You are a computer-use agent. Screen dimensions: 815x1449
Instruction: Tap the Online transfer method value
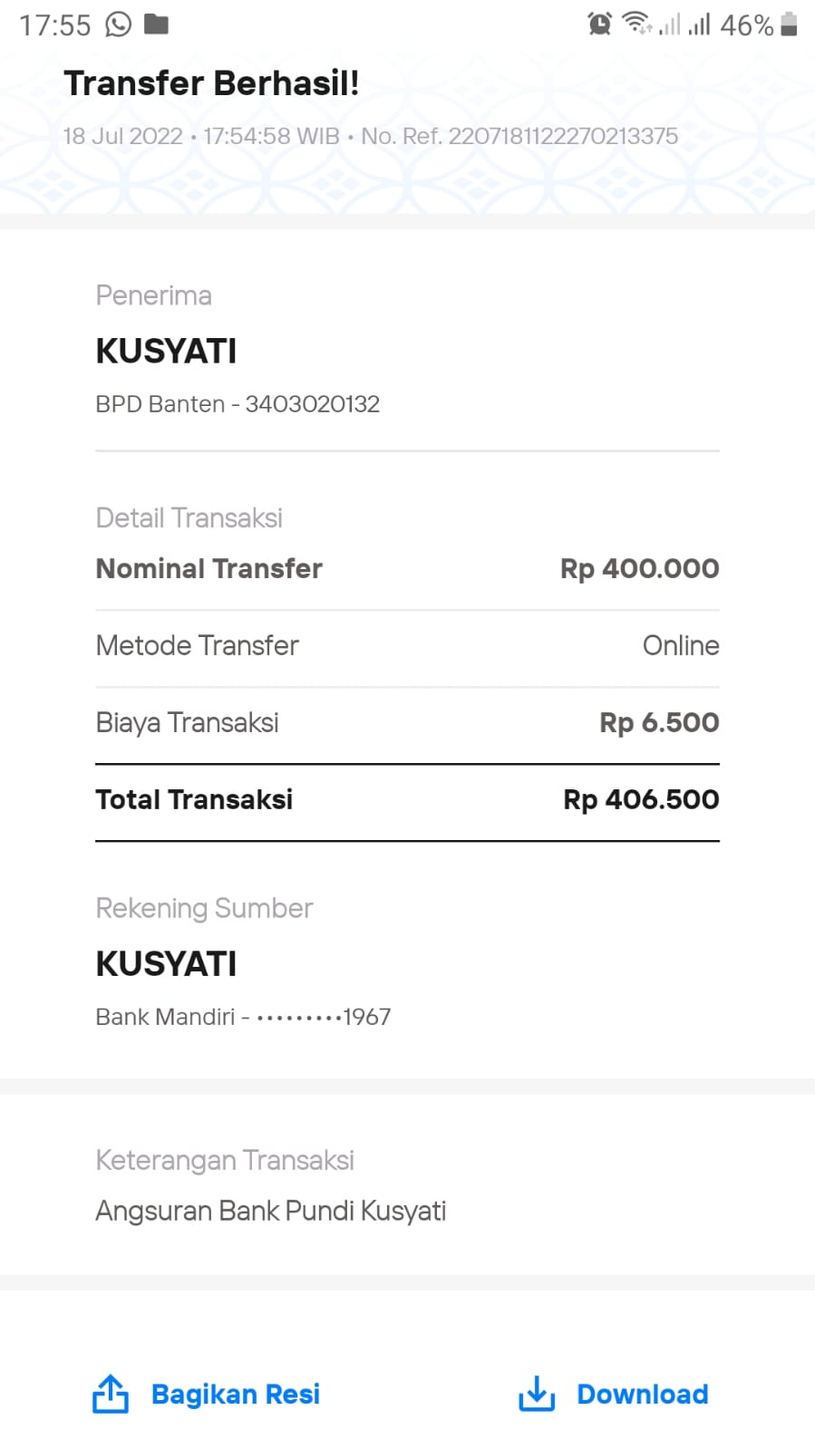680,645
